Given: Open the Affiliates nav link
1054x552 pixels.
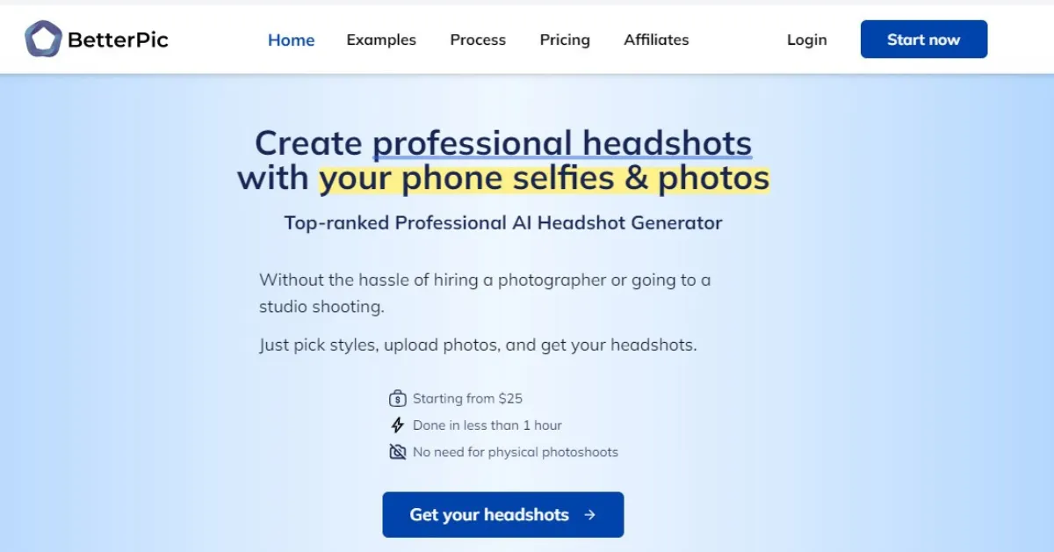Looking at the screenshot, I should click(656, 40).
